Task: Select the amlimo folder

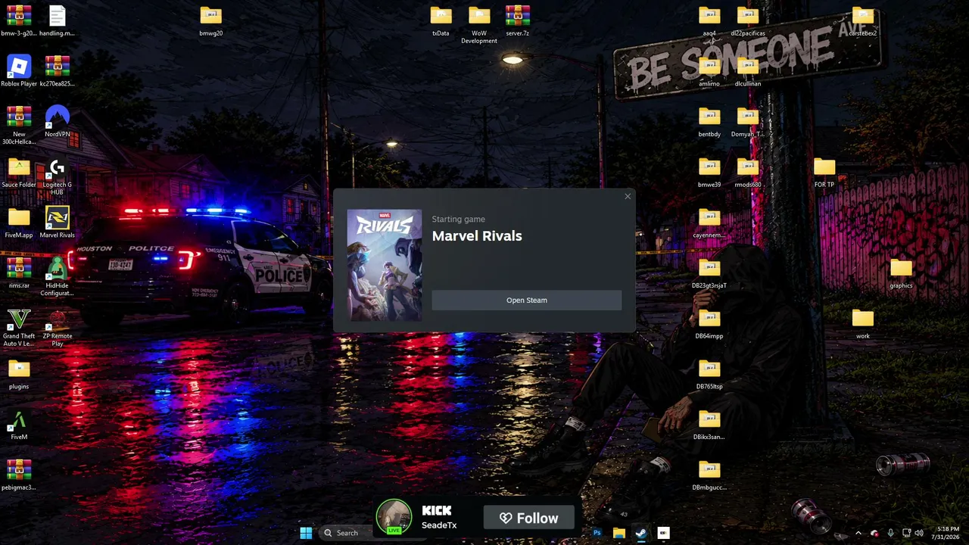Action: click(x=709, y=71)
